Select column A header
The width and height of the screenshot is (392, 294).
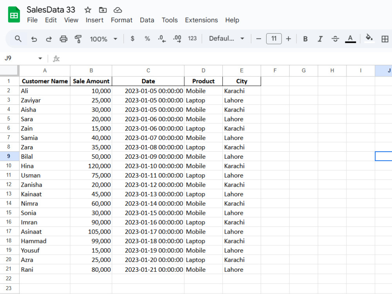tap(45, 71)
